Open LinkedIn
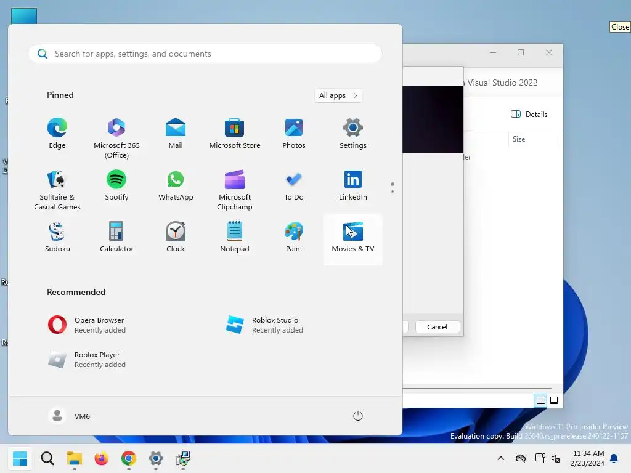Image resolution: width=631 pixels, height=473 pixels. [x=353, y=185]
